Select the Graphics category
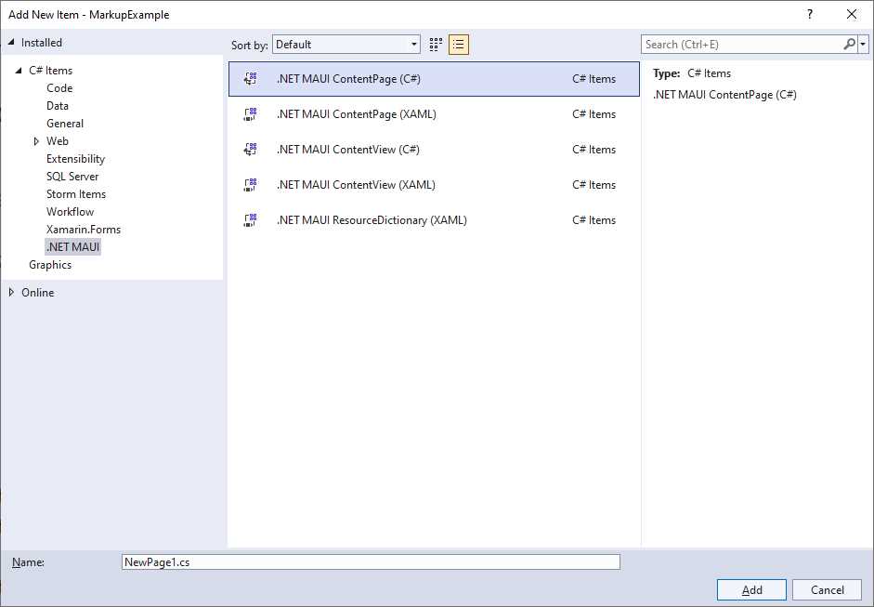This screenshot has width=874, height=607. (49, 264)
